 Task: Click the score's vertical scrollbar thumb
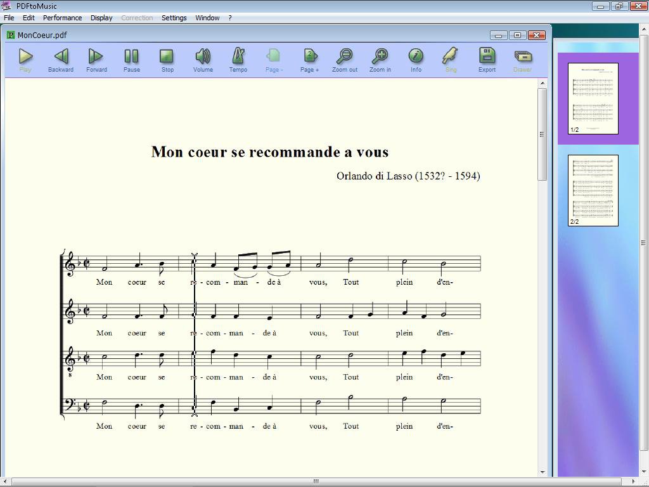pyautogui.click(x=542, y=134)
